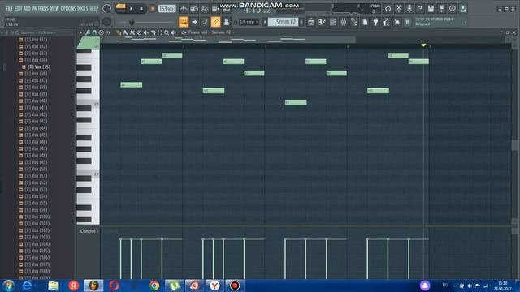This screenshot has width=520, height=292.
Task: Open the piano roll stamp selector
Action: click(101, 32)
